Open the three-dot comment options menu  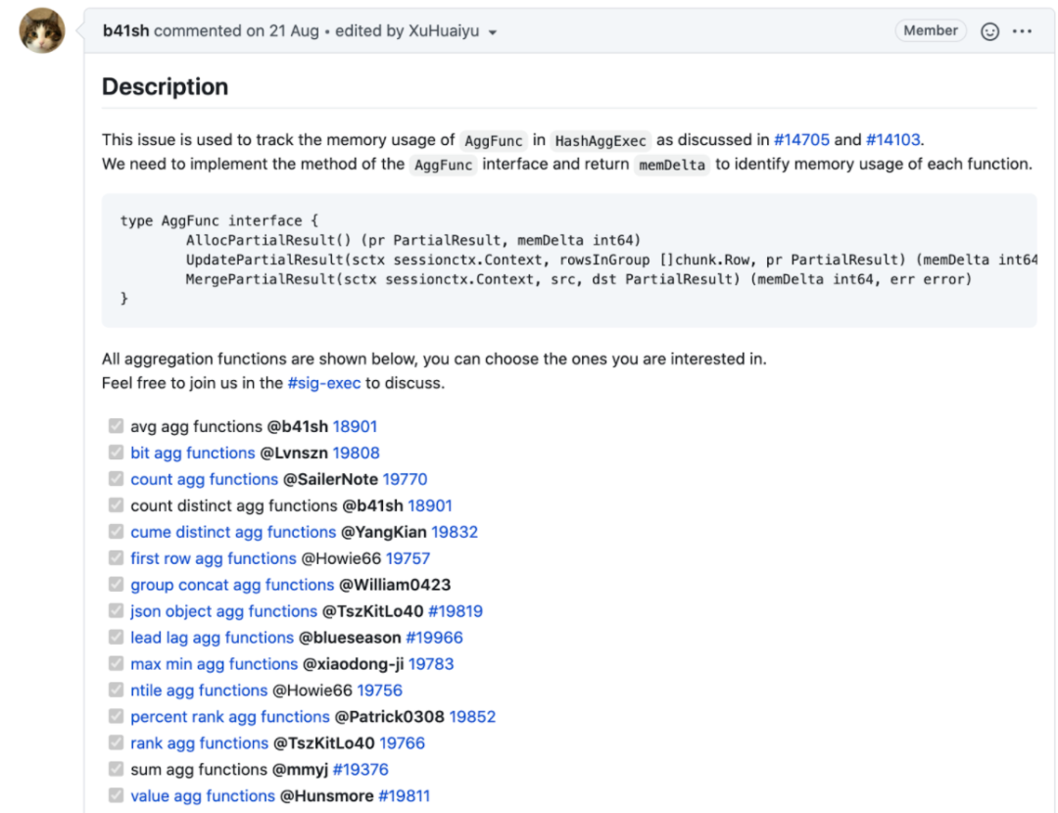click(x=1022, y=31)
